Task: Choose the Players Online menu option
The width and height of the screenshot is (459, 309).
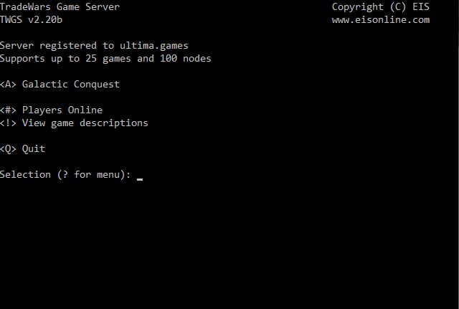Action: tap(51, 110)
